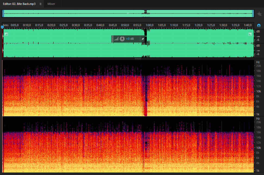Click the hms time format label
This screenshot has height=175, width=264.
coord(6,25)
